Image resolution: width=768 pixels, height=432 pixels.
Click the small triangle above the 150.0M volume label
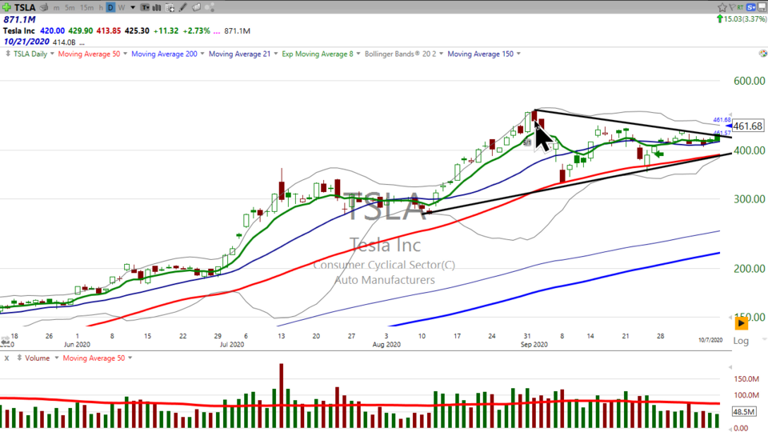pyautogui.click(x=730, y=367)
